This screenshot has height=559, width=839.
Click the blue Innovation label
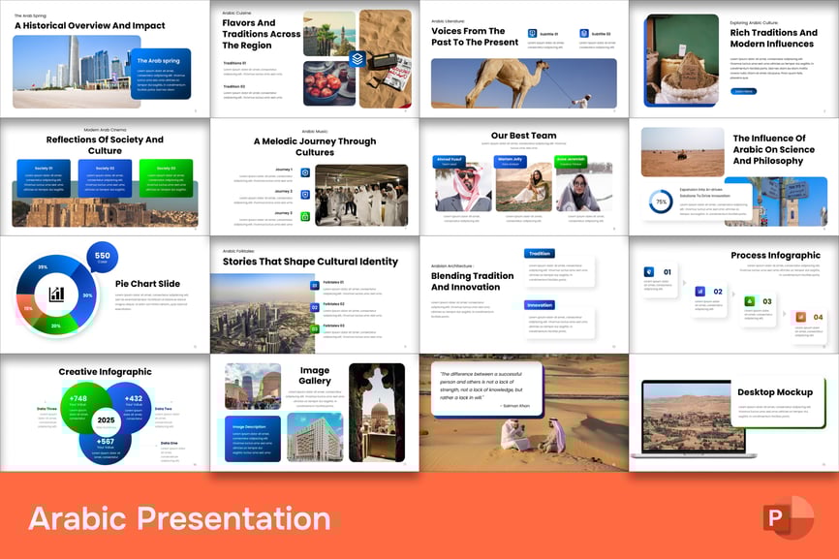tap(540, 304)
